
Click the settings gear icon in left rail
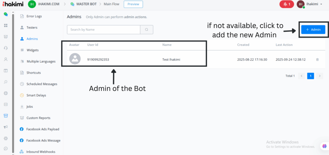point(5,138)
